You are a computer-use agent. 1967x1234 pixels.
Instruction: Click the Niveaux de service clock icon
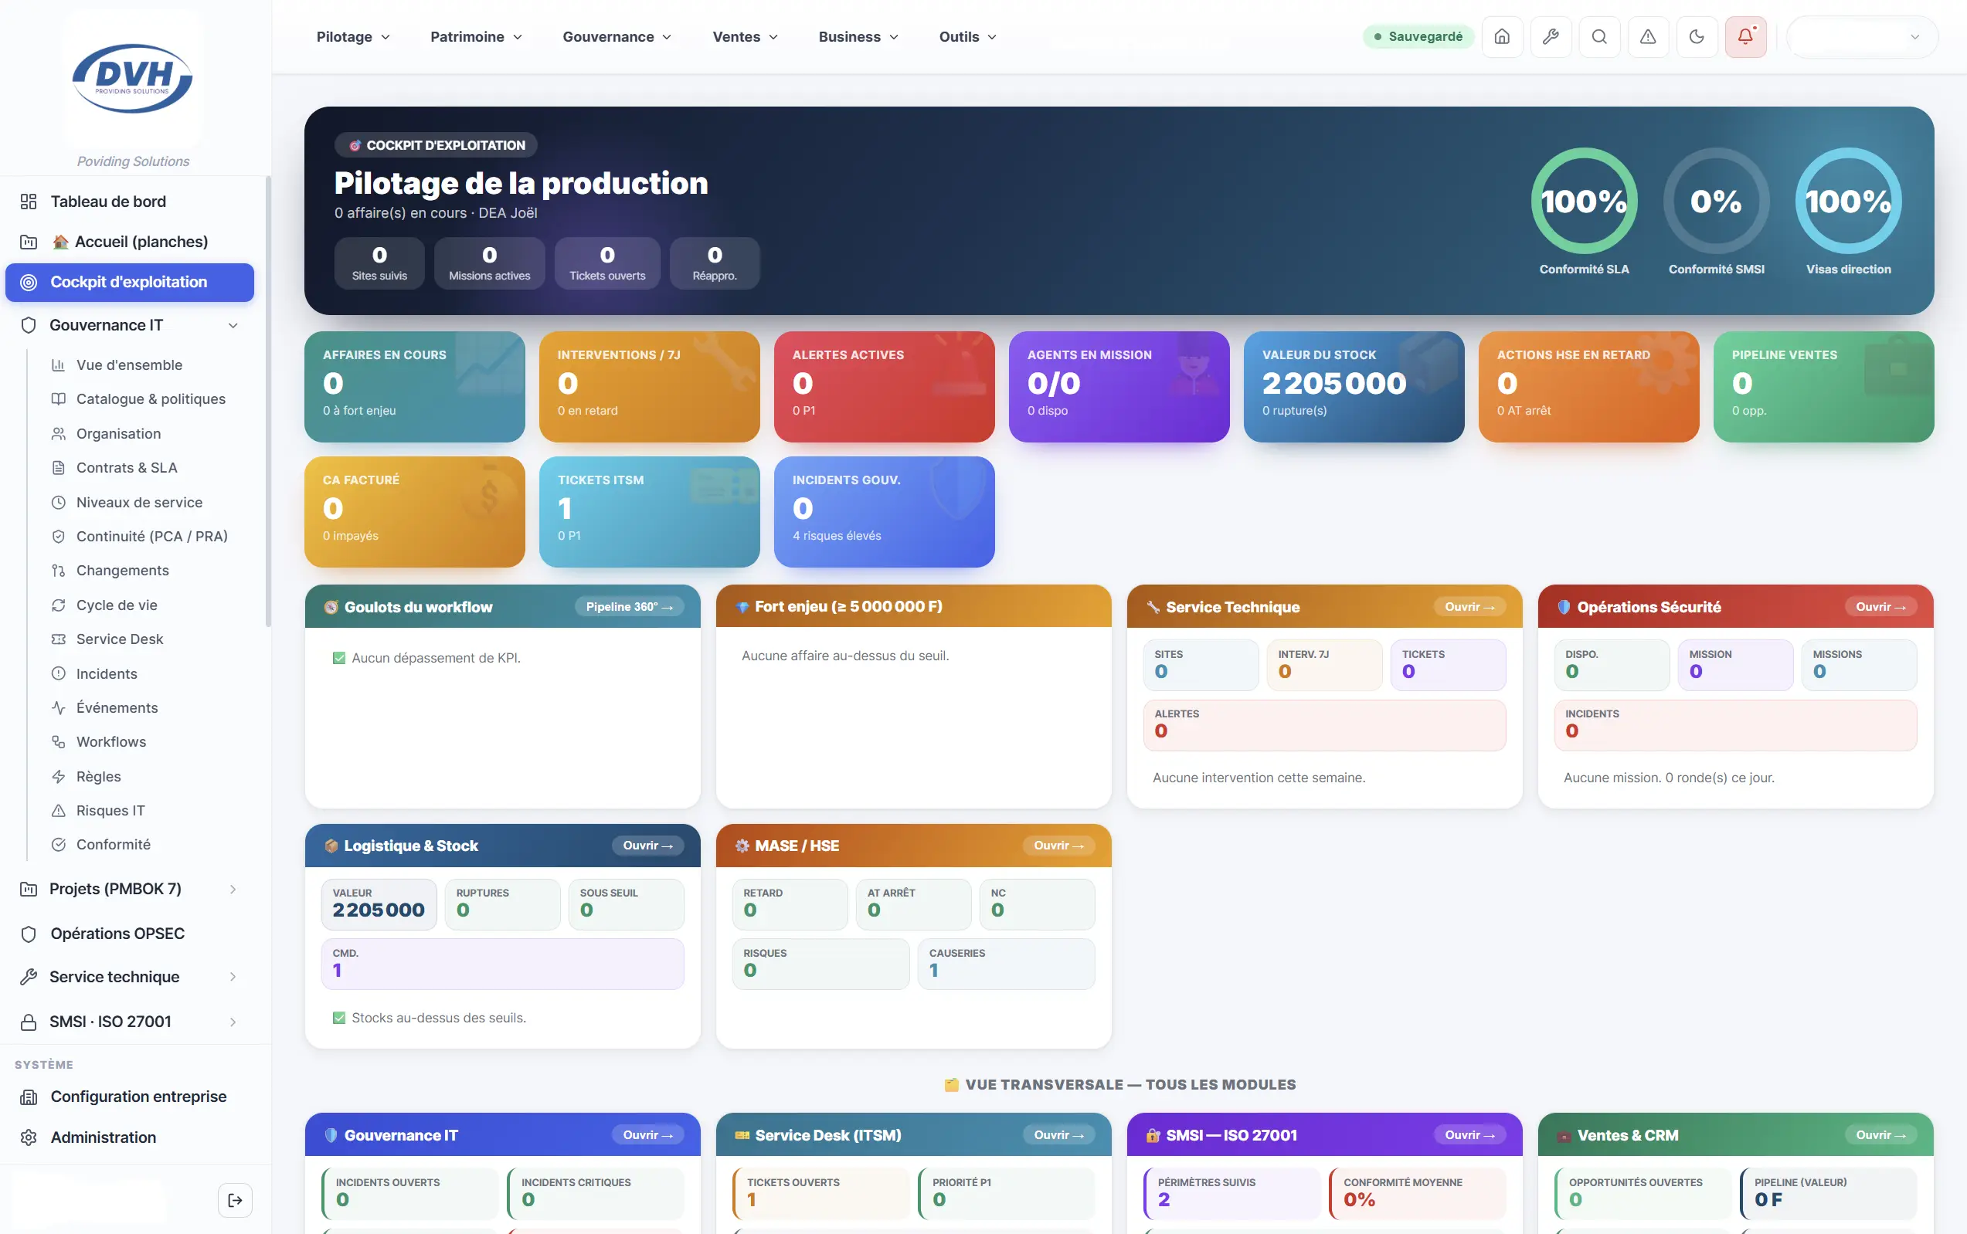tap(58, 503)
